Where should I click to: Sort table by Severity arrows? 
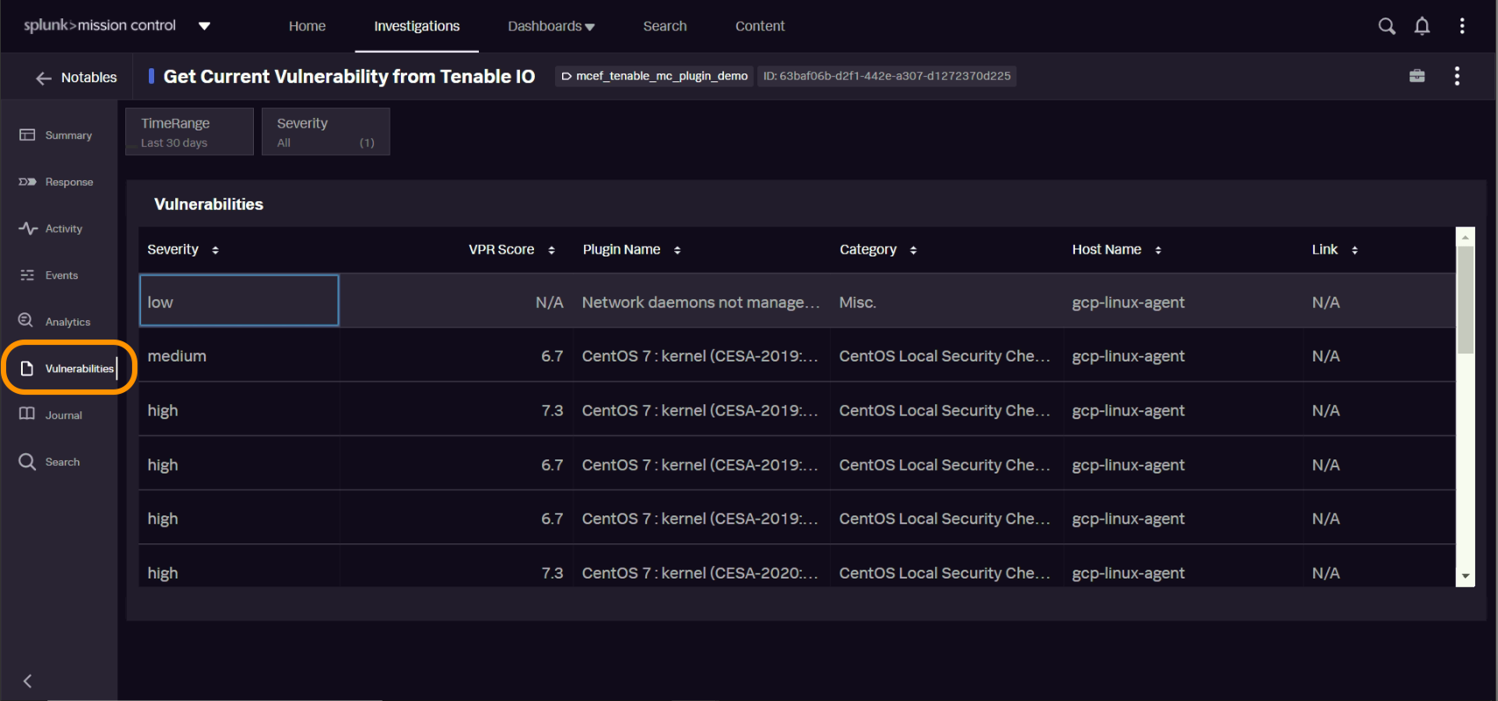point(215,250)
